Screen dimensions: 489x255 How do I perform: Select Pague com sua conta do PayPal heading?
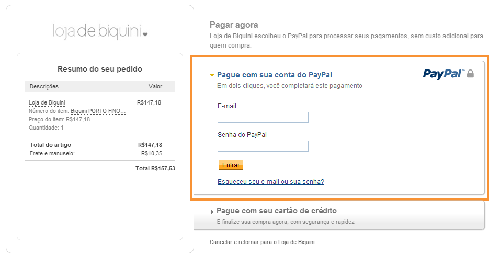275,75
